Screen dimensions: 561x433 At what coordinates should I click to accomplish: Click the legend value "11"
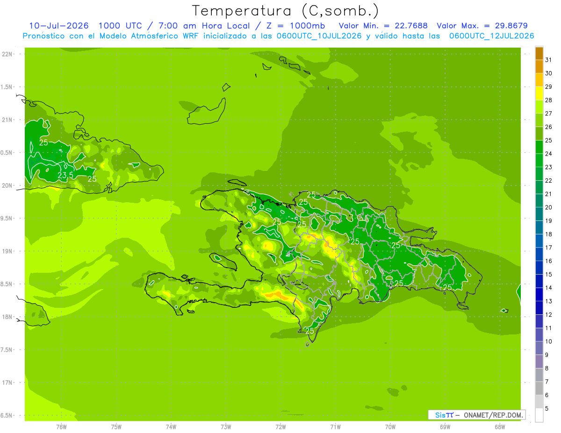549,328
